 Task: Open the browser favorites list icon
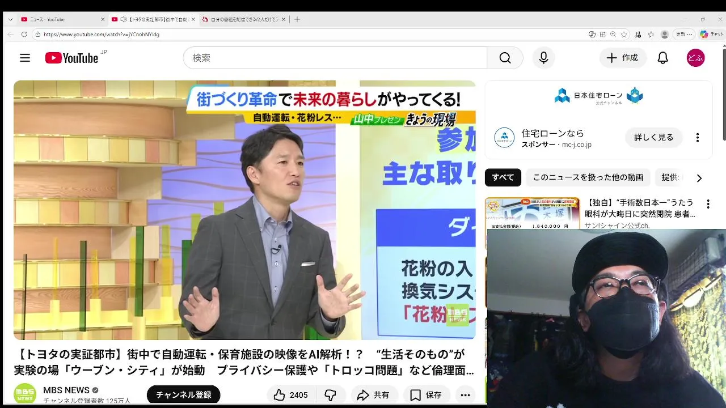[x=651, y=34]
